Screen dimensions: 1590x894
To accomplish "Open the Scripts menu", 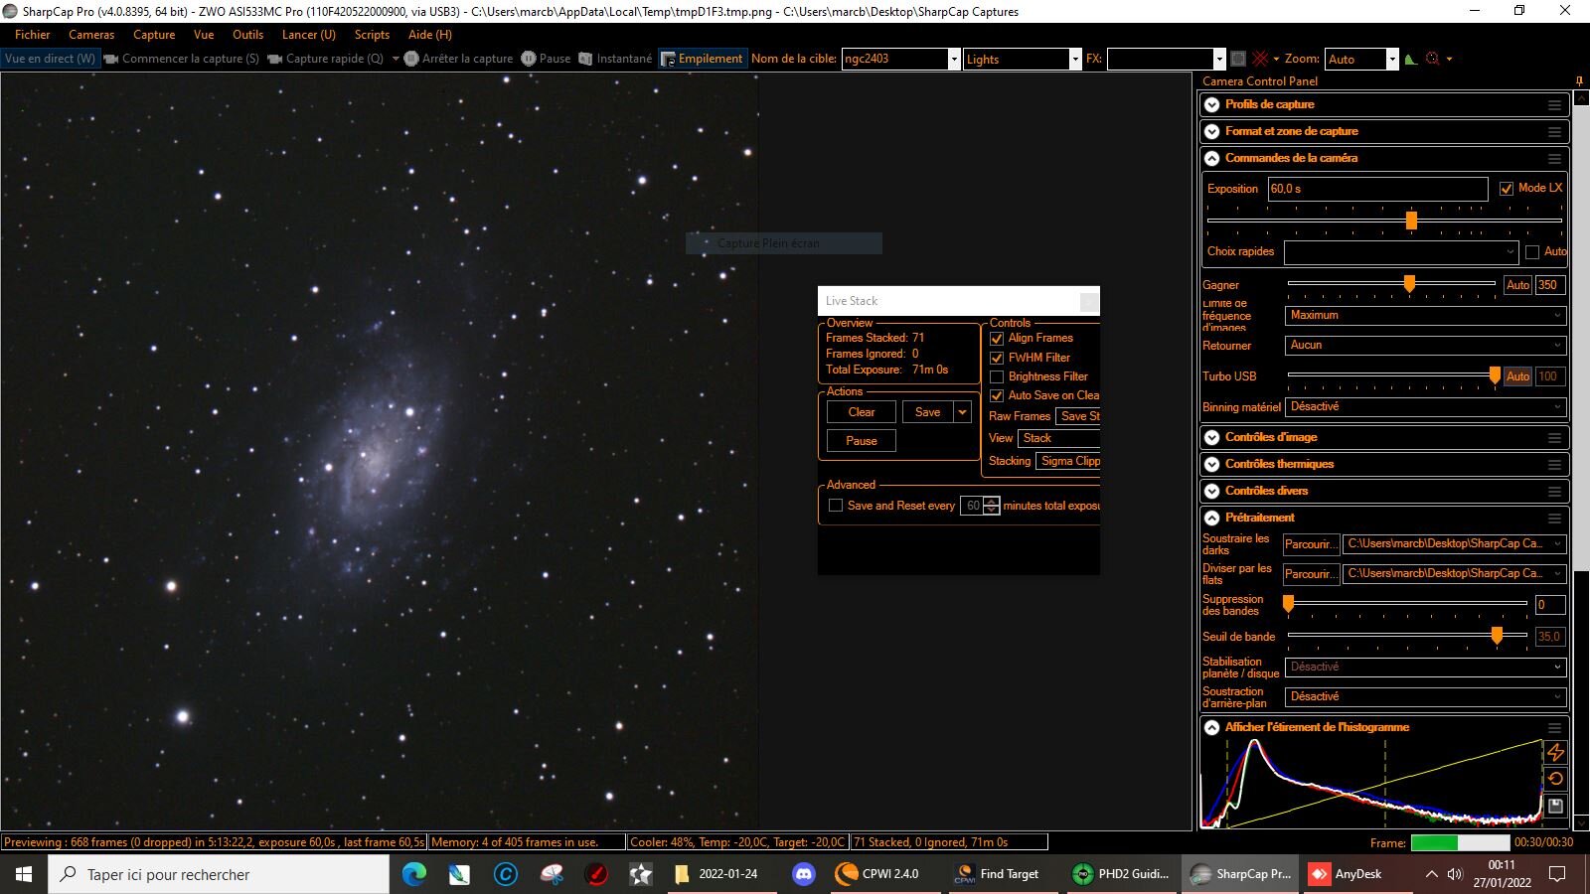I will pos(372,35).
